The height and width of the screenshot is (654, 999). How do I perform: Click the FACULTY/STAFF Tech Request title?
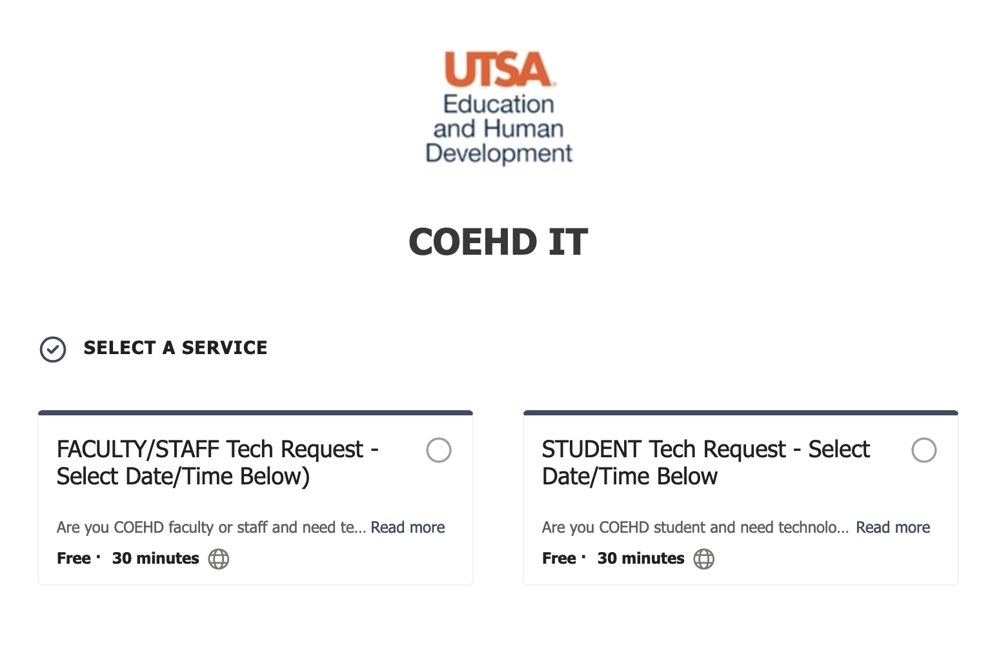[x=217, y=462]
